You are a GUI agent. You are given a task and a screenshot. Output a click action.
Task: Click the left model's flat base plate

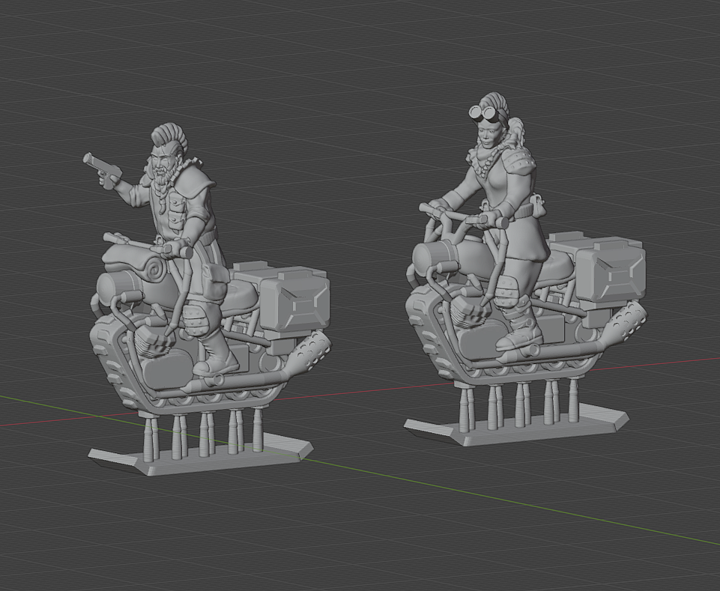(x=201, y=460)
